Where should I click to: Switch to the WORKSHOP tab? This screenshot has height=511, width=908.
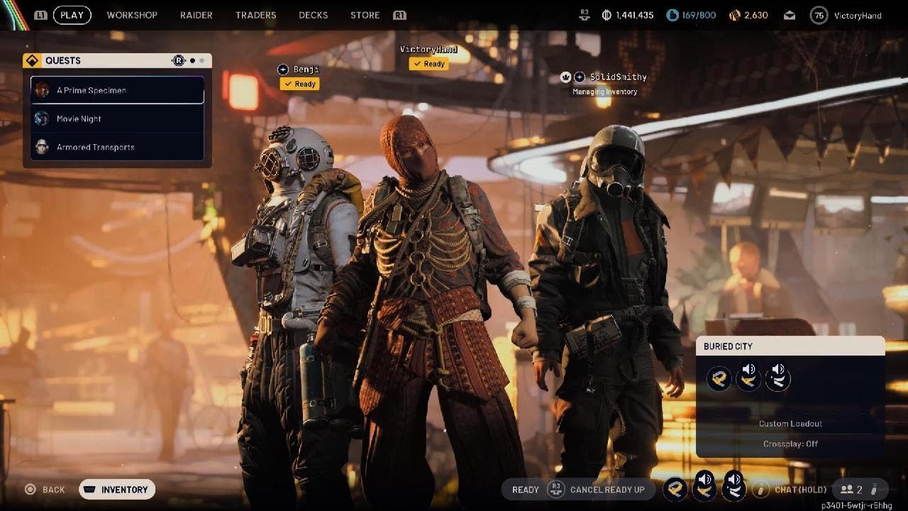tap(132, 15)
